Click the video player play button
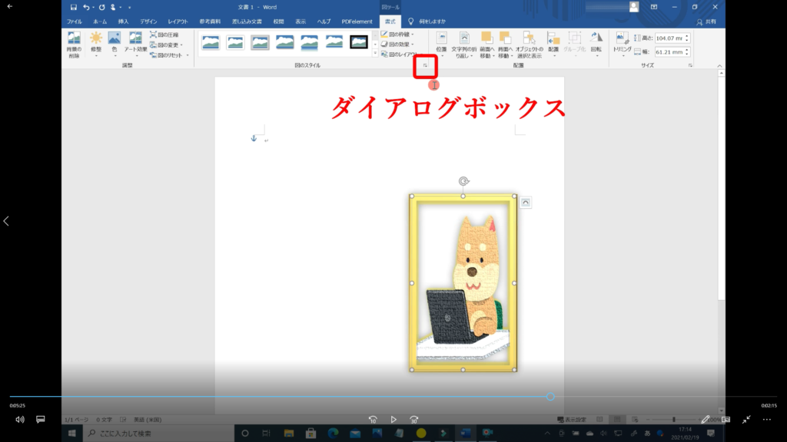This screenshot has width=787, height=442. (x=393, y=420)
